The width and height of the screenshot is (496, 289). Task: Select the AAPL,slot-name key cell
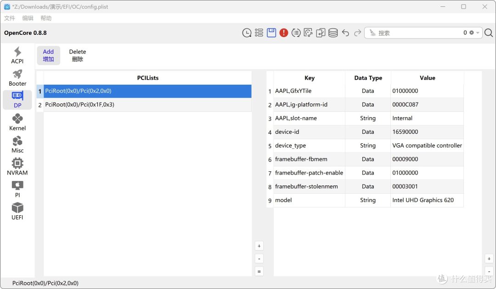(x=310, y=118)
